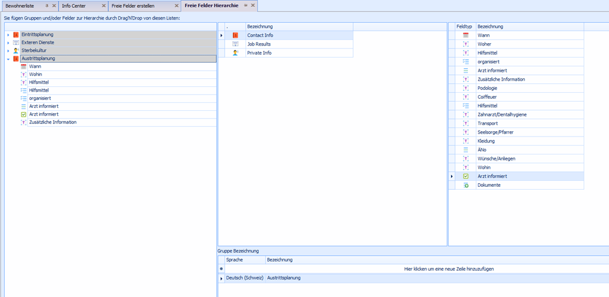Click the Job Results group icon
Viewport: 609px width, 297px height.
(x=235, y=44)
